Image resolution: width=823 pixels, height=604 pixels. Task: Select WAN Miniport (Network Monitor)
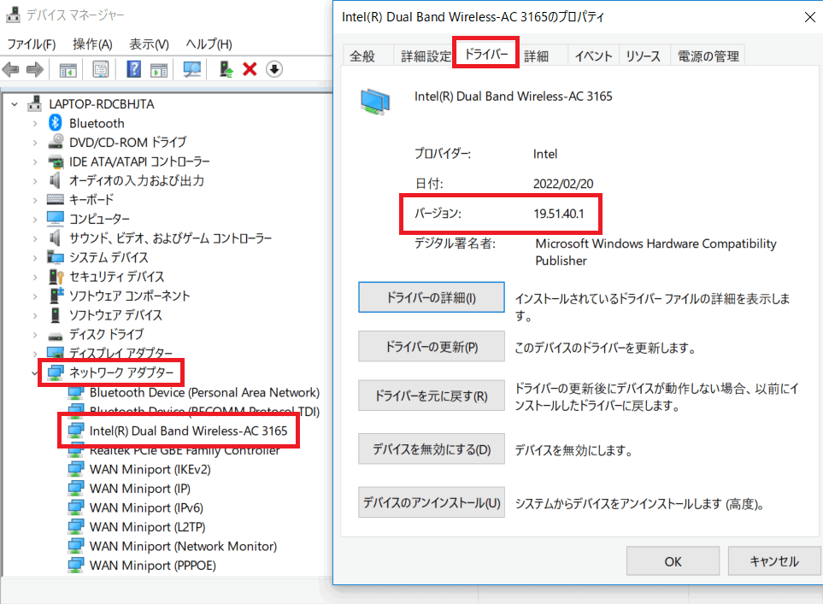(183, 546)
